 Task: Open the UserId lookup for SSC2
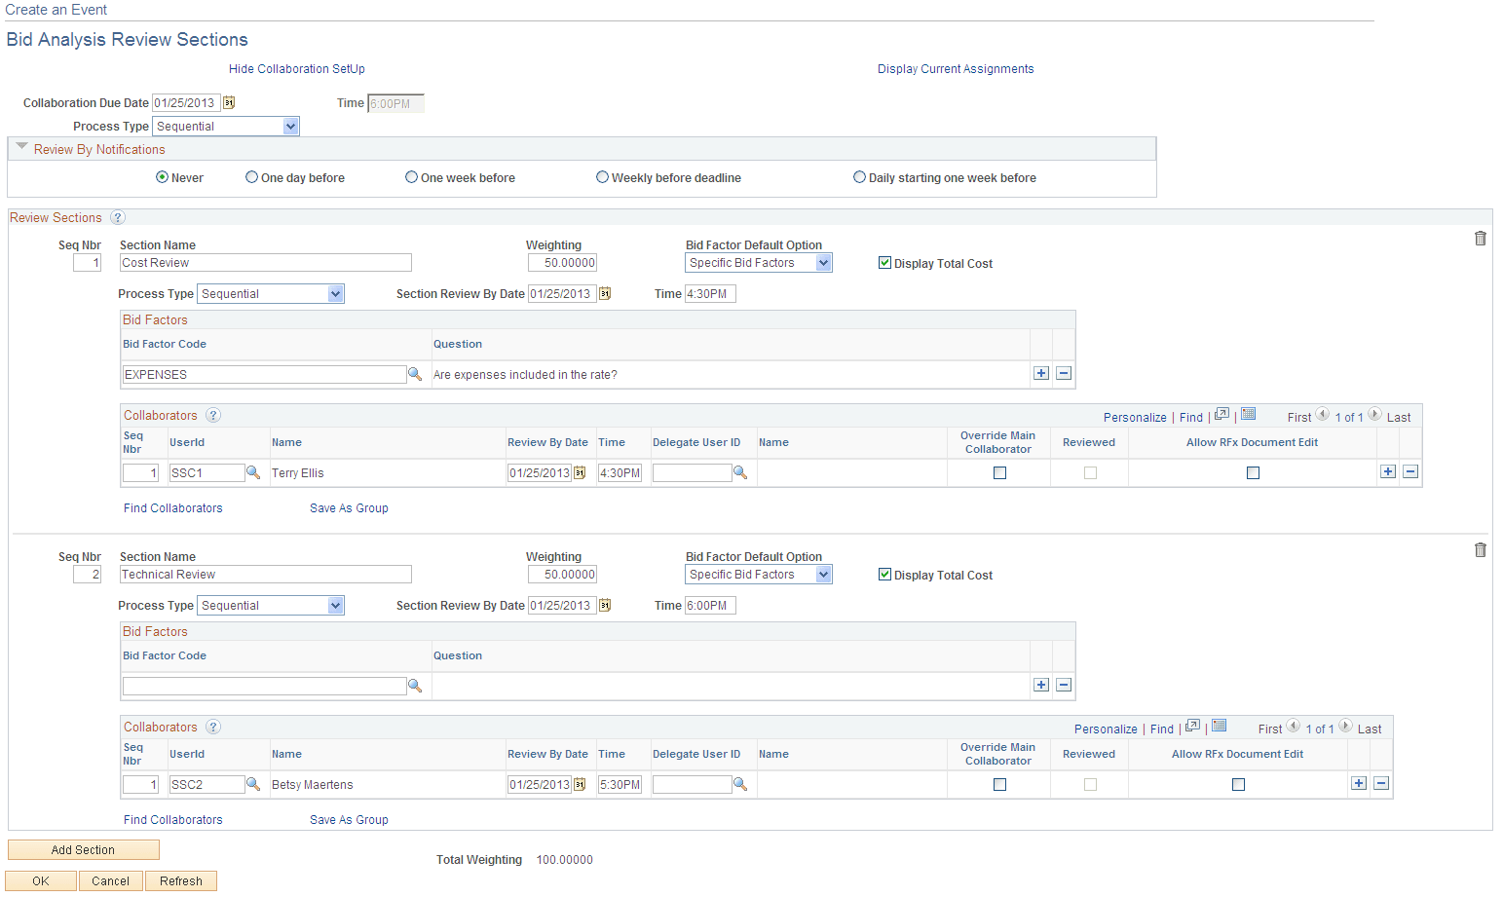[x=253, y=784]
